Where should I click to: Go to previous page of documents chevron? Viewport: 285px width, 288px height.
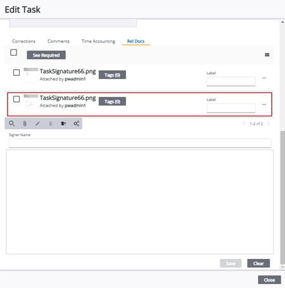[x=244, y=123]
